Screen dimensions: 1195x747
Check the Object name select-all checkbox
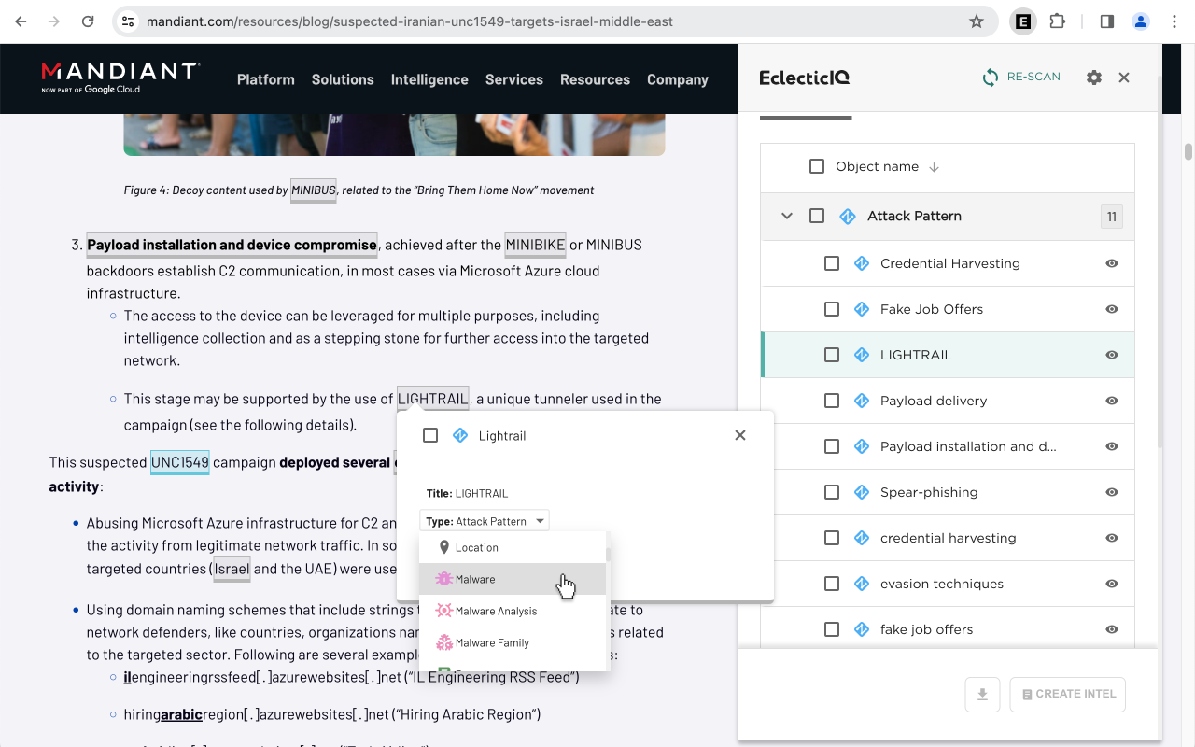tap(817, 166)
